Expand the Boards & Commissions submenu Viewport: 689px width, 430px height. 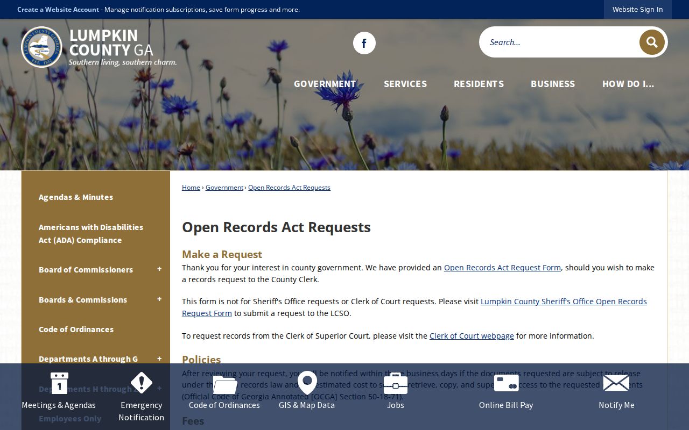(x=159, y=299)
